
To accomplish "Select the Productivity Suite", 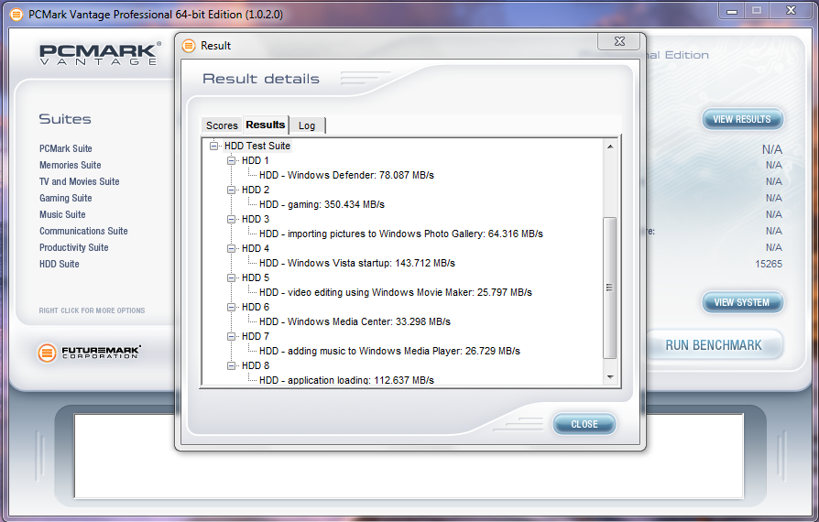I will tap(74, 247).
